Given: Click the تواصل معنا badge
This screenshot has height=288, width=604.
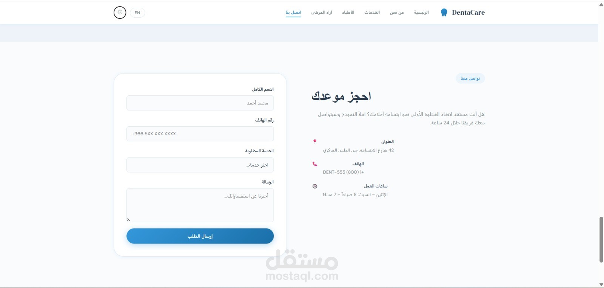Looking at the screenshot, I should (470, 78).
